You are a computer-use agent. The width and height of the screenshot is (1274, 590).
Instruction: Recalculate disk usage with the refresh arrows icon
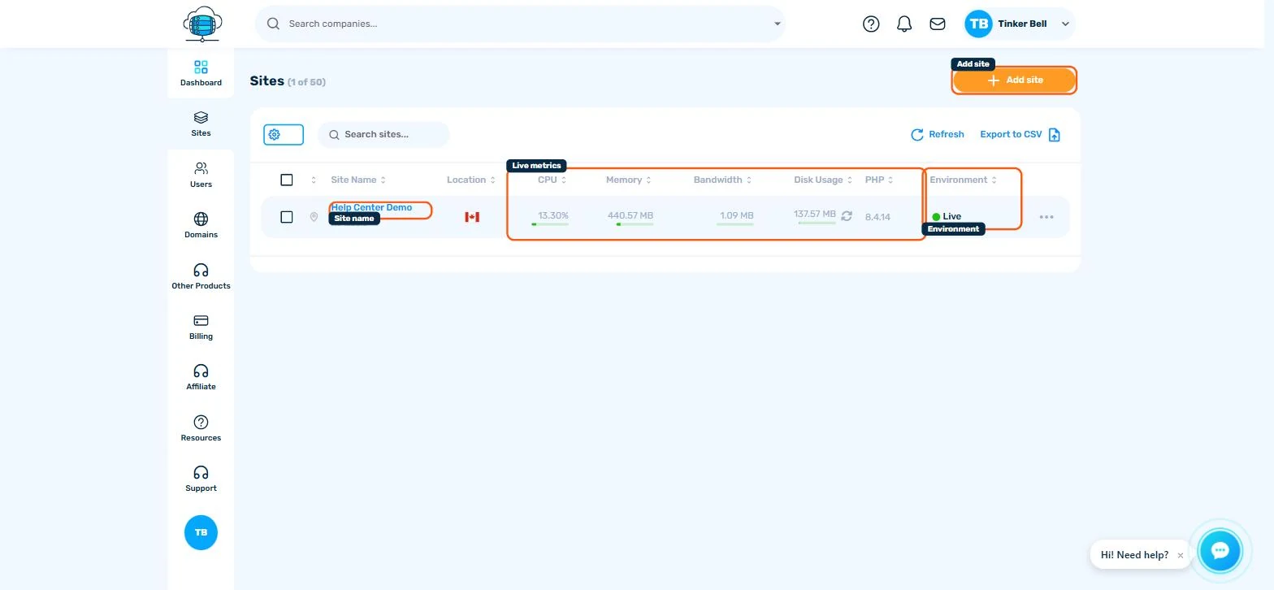pyautogui.click(x=847, y=215)
